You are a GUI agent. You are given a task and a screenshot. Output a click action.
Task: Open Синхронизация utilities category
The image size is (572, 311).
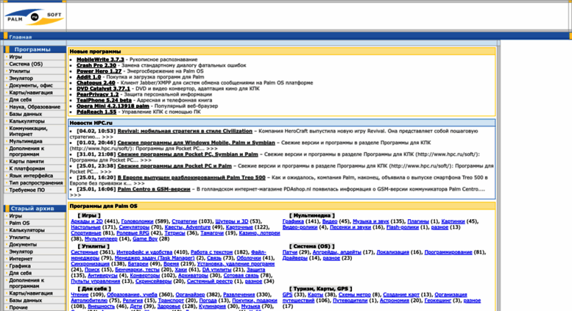click(x=90, y=264)
